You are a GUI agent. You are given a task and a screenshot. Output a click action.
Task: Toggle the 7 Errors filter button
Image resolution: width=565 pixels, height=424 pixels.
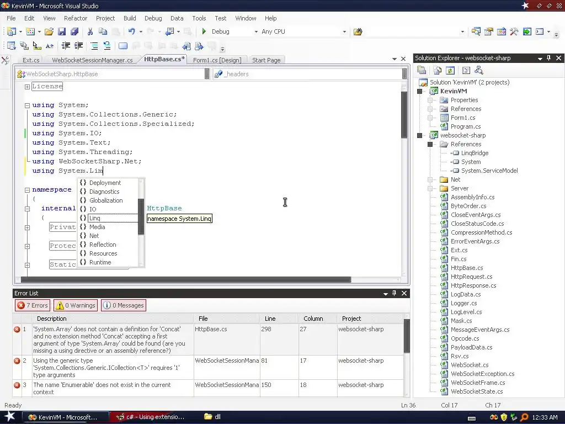(x=33, y=305)
